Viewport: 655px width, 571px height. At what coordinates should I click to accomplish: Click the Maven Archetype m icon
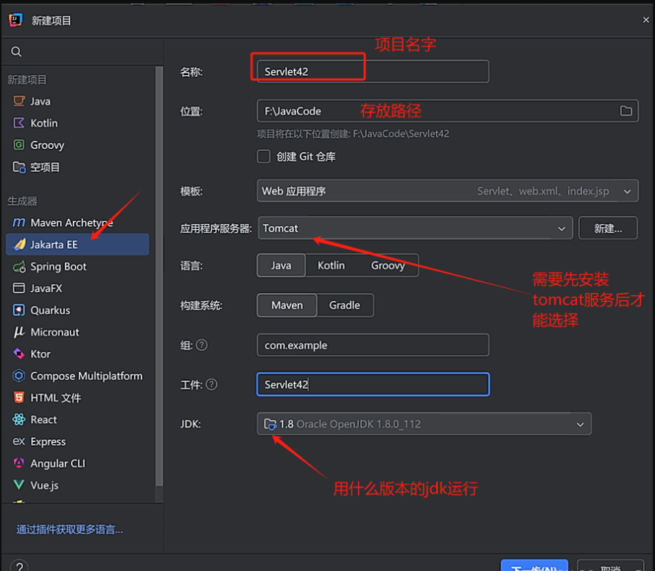pos(19,223)
